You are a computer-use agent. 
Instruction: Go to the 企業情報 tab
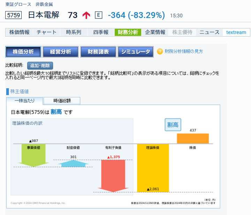click(155, 32)
